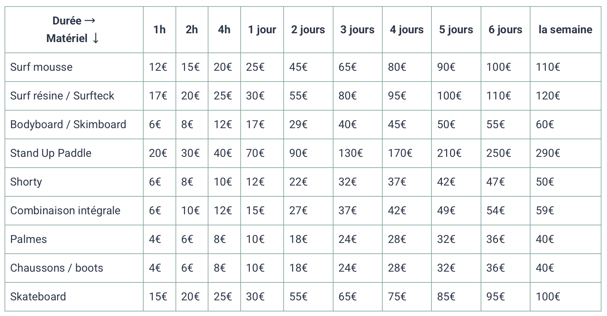Click the Combinaison intégrale row label
607x316 pixels.
(x=65, y=211)
